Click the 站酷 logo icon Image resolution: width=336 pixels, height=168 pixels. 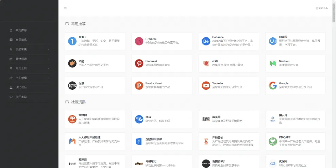click(72, 63)
